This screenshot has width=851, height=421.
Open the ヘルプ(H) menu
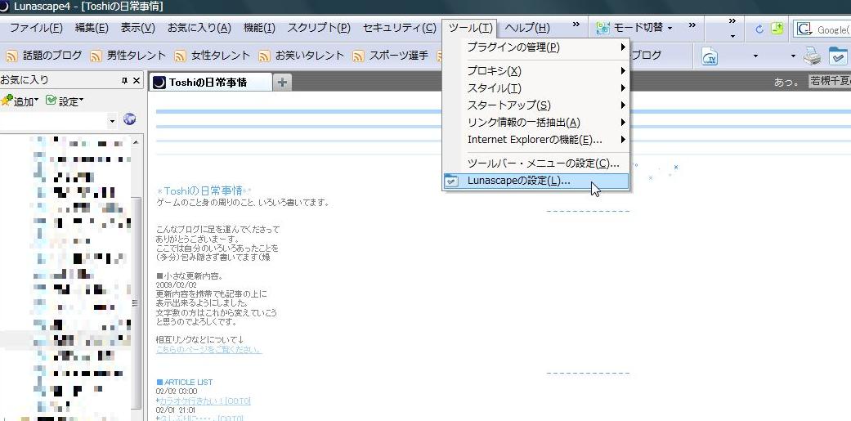coord(527,28)
